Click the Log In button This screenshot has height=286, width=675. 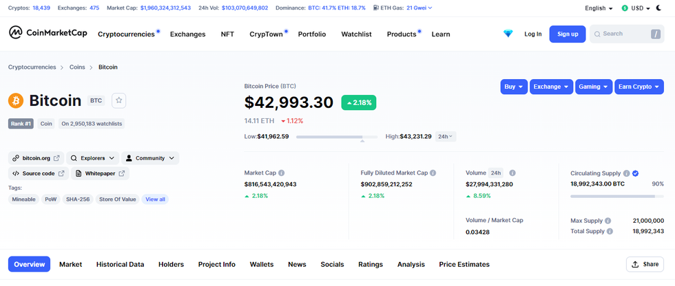(x=533, y=34)
